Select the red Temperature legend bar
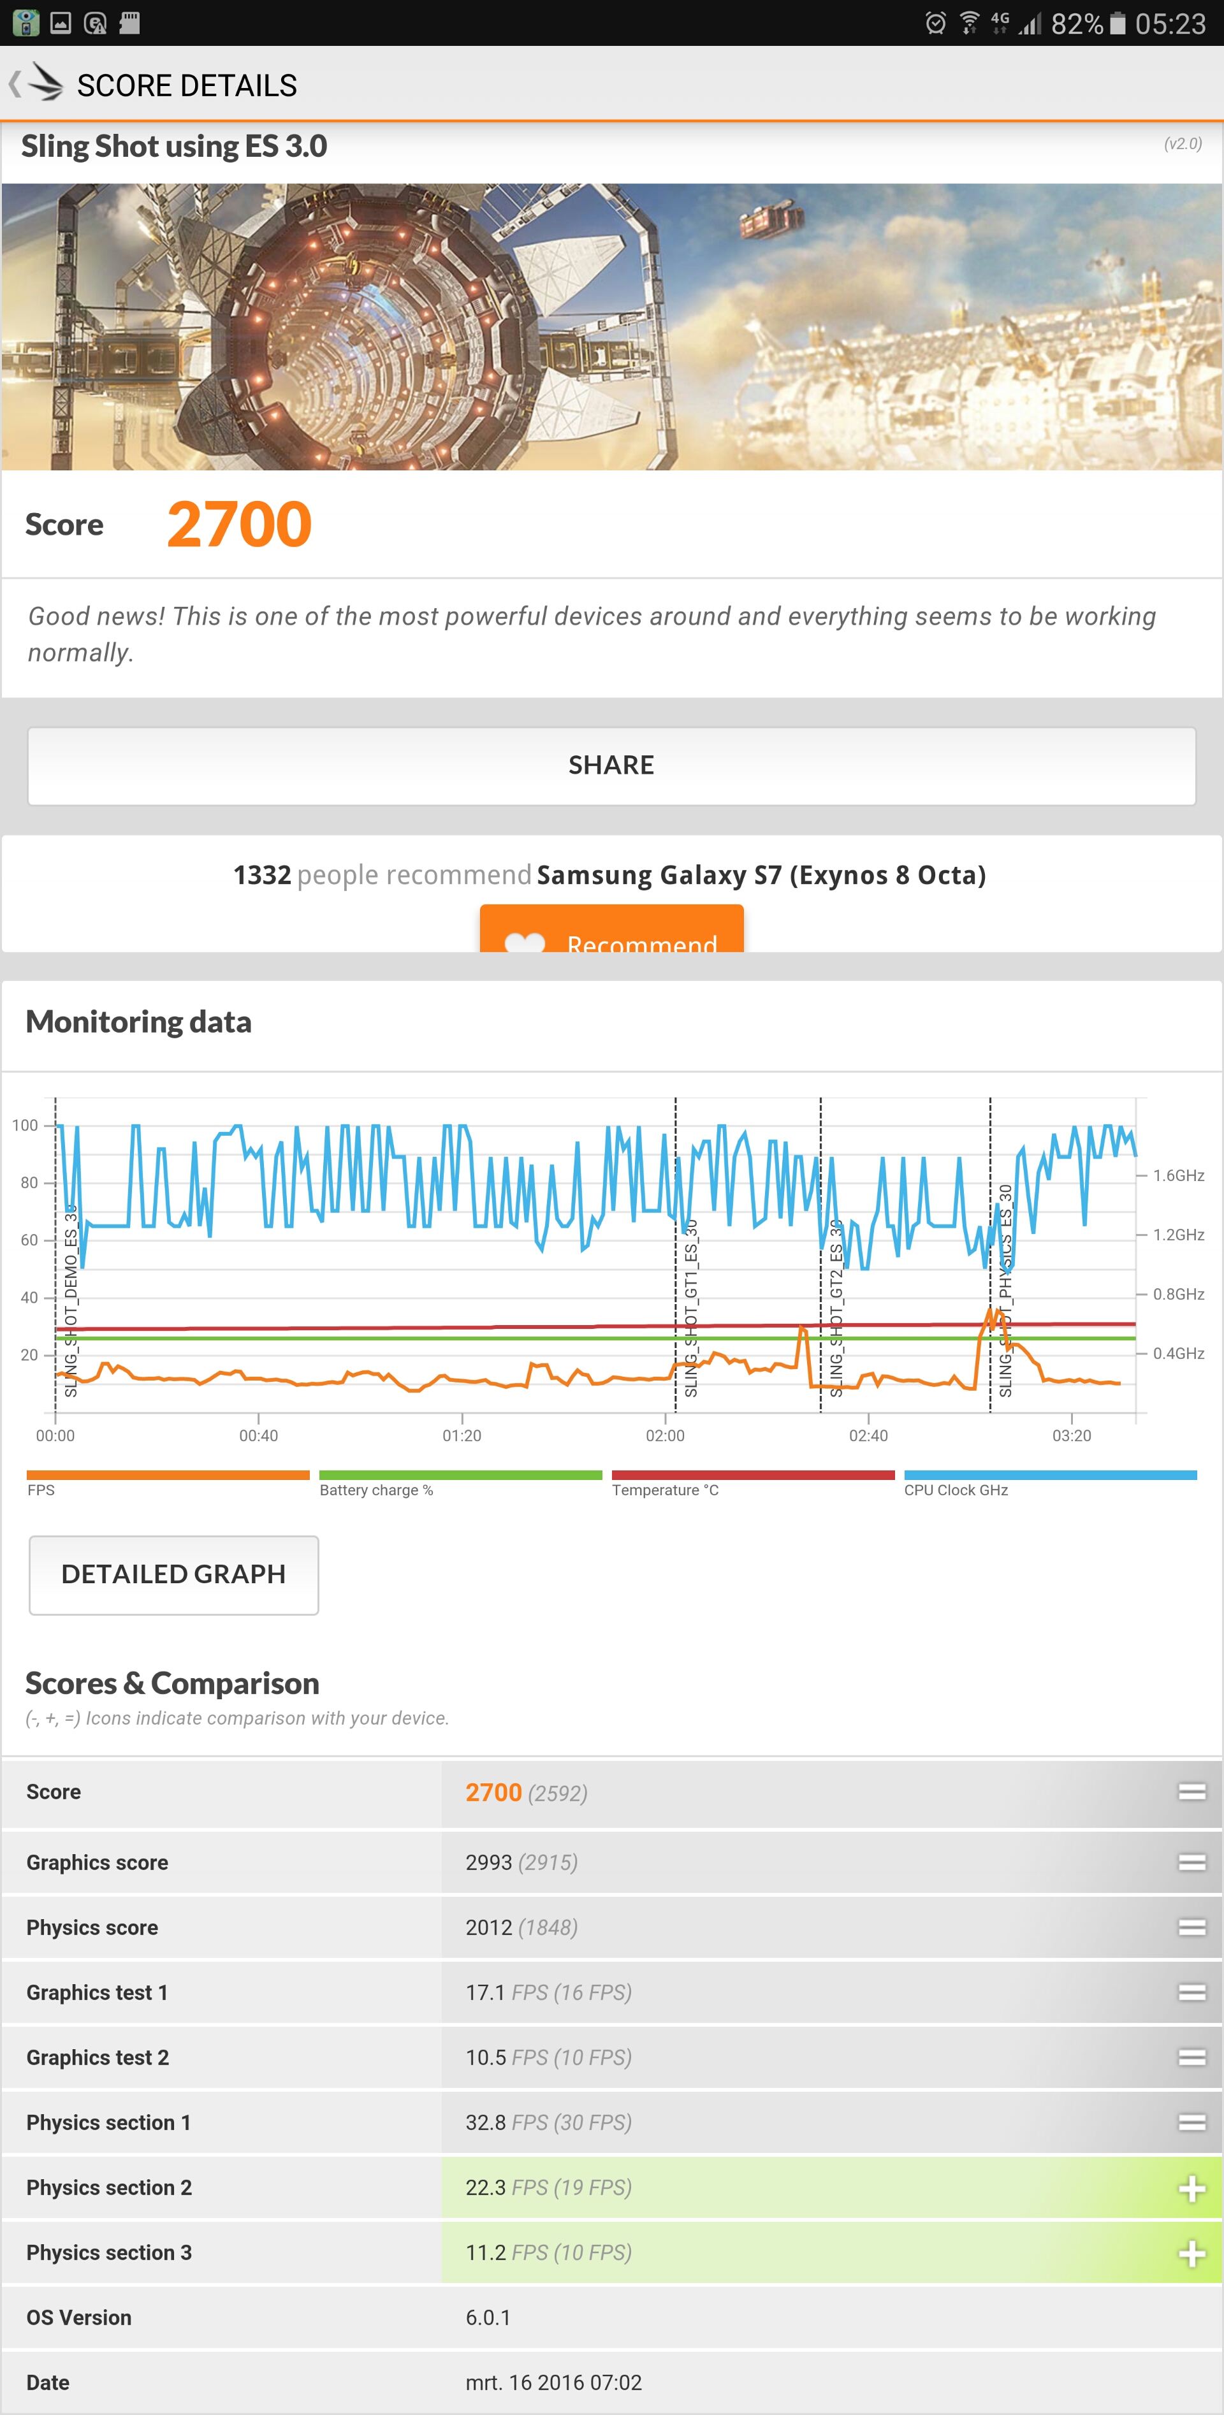The height and width of the screenshot is (2415, 1224). pos(753,1475)
